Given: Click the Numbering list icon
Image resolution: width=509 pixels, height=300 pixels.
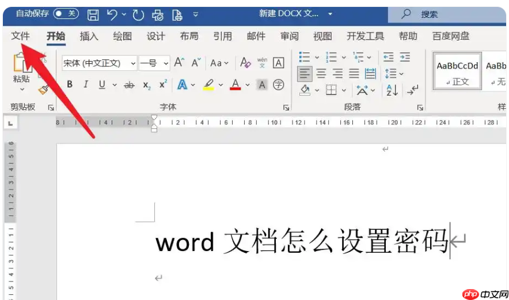Looking at the screenshot, I should pyautogui.click(x=332, y=57).
